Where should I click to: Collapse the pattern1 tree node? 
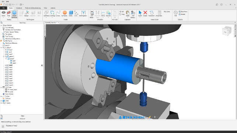(x=4, y=57)
